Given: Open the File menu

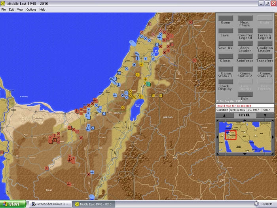Looking at the screenshot, I should [x=4, y=10].
